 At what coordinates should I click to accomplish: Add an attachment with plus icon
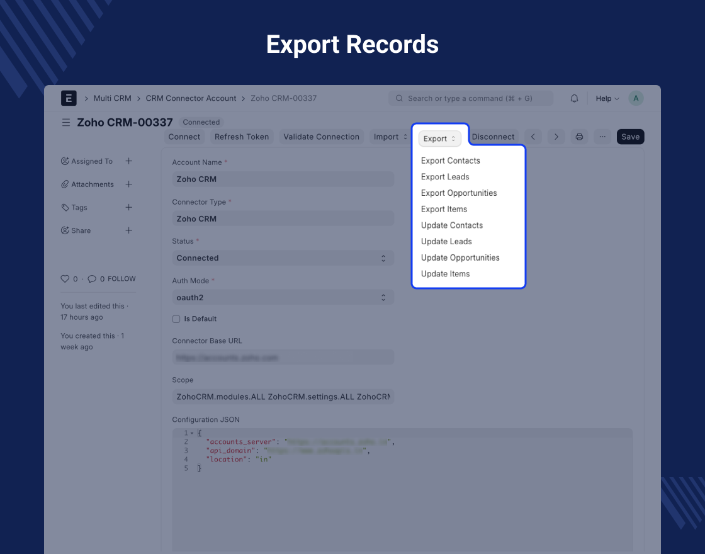coord(128,184)
